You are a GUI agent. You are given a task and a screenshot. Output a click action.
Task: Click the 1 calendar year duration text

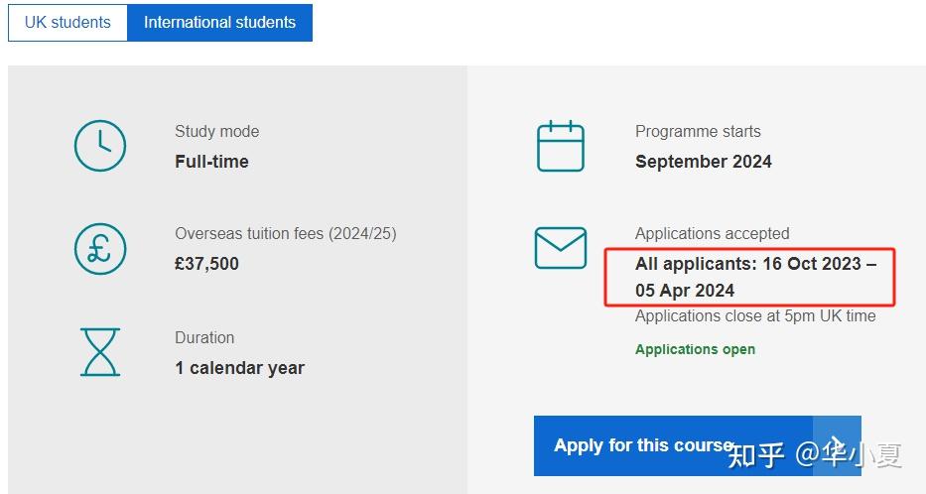(239, 368)
